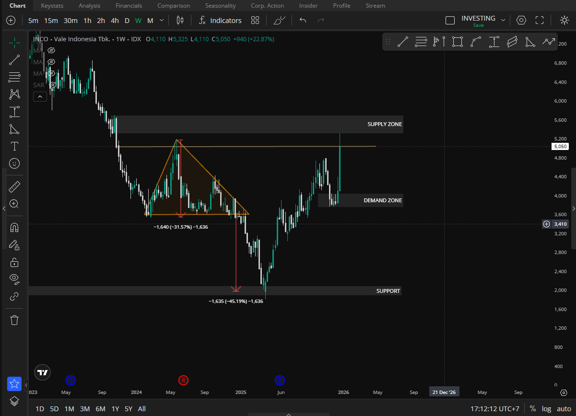Open the emoji sticker tool
This screenshot has height=416, width=576.
pos(14,163)
